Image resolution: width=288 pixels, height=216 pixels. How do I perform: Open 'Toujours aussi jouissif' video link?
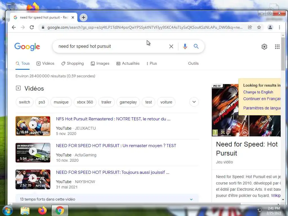pyautogui.click(x=112, y=172)
